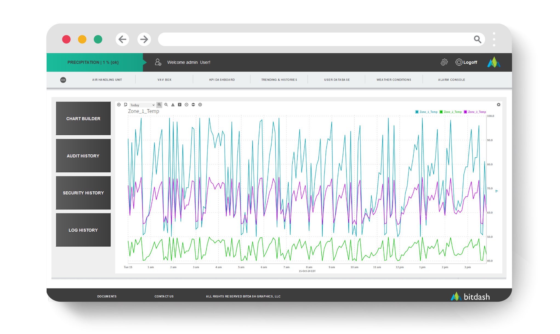The image size is (560, 334).
Task: Click the °F axis unit label
Action: (x=497, y=191)
